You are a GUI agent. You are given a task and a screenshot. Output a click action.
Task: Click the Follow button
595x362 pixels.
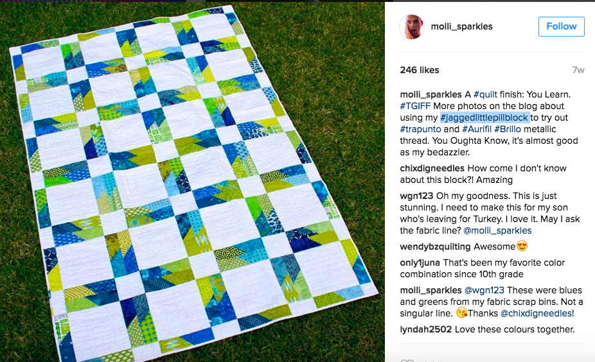[x=561, y=26]
